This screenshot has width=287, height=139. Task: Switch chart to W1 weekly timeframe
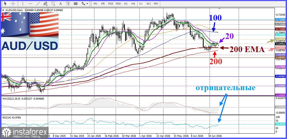pyautogui.click(x=149, y=4)
